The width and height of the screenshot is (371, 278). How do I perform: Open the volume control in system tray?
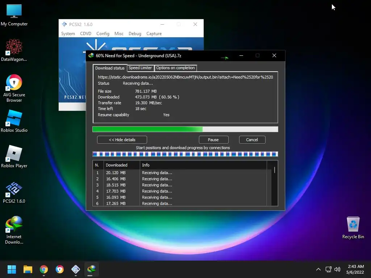pos(337,269)
